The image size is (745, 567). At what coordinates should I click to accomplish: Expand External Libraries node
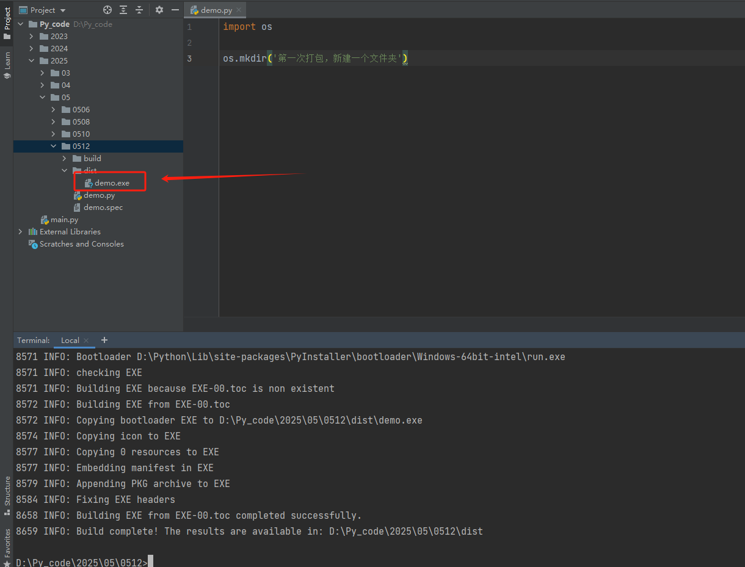20,232
